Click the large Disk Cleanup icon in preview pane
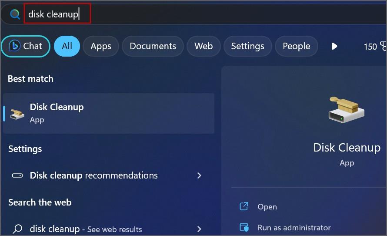Image resolution: width=387 pixels, height=236 pixels. click(347, 110)
